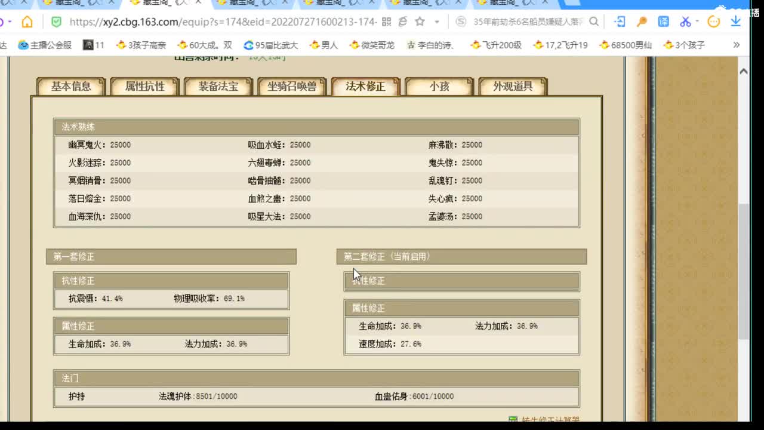Bookmark this page with the star icon
This screenshot has height=430, width=764.
coord(420,22)
